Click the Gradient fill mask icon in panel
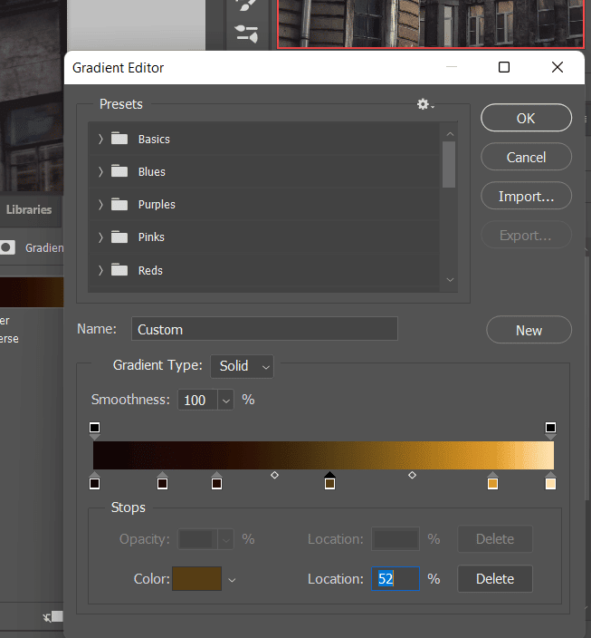Viewport: 591px width, 638px height. (7, 247)
